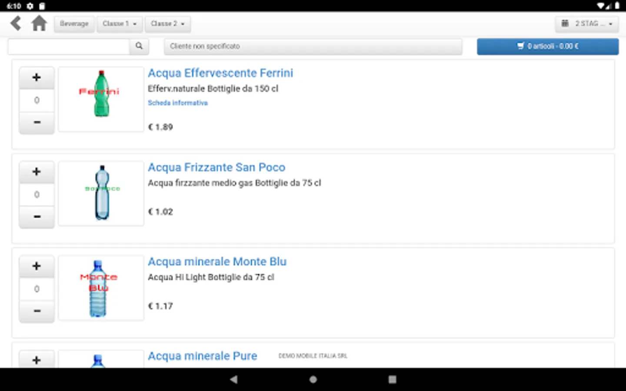This screenshot has height=391, width=626.
Task: Open Acqua minerale Monte Blu product title
Action: (217, 262)
